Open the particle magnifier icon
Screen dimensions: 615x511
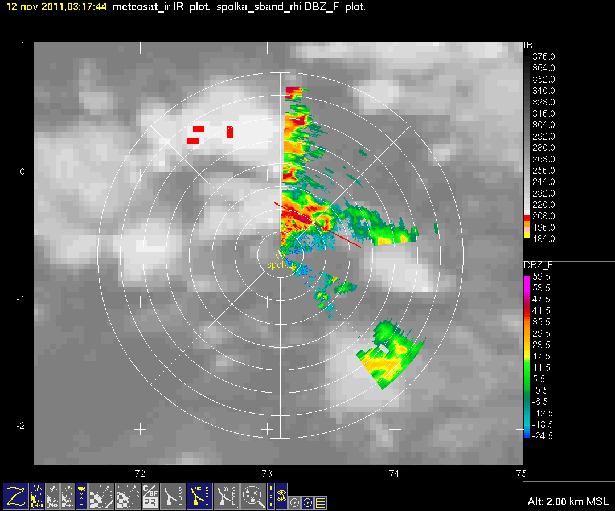253,496
